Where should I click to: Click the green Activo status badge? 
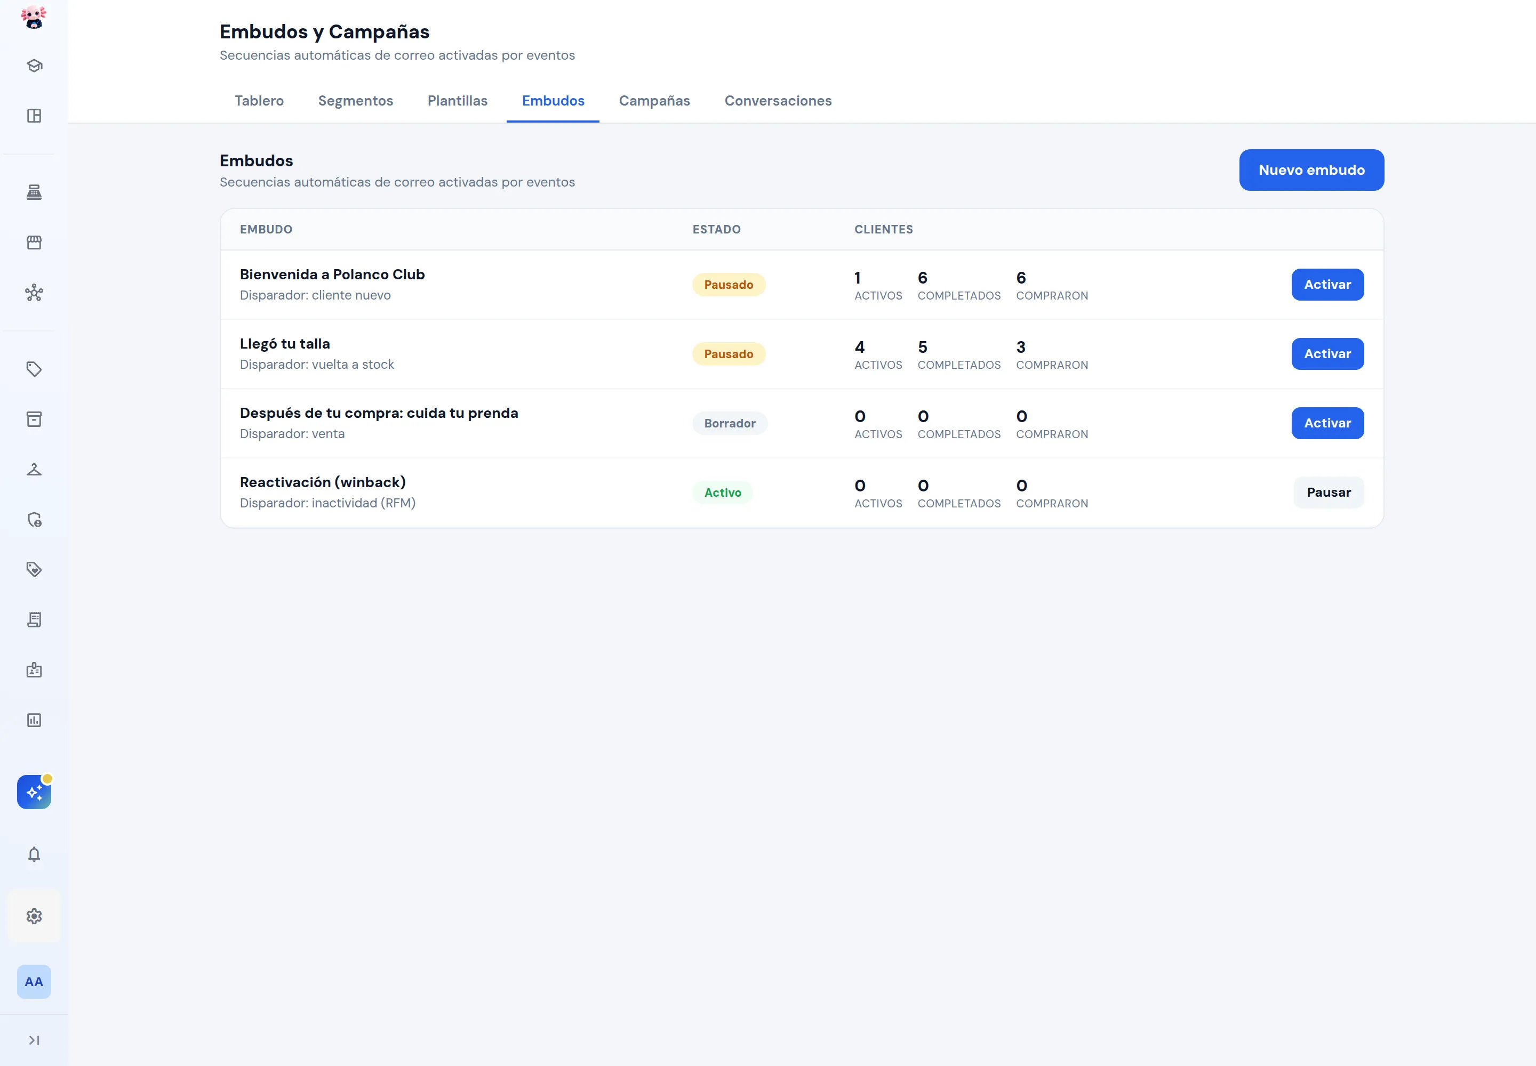723,493
